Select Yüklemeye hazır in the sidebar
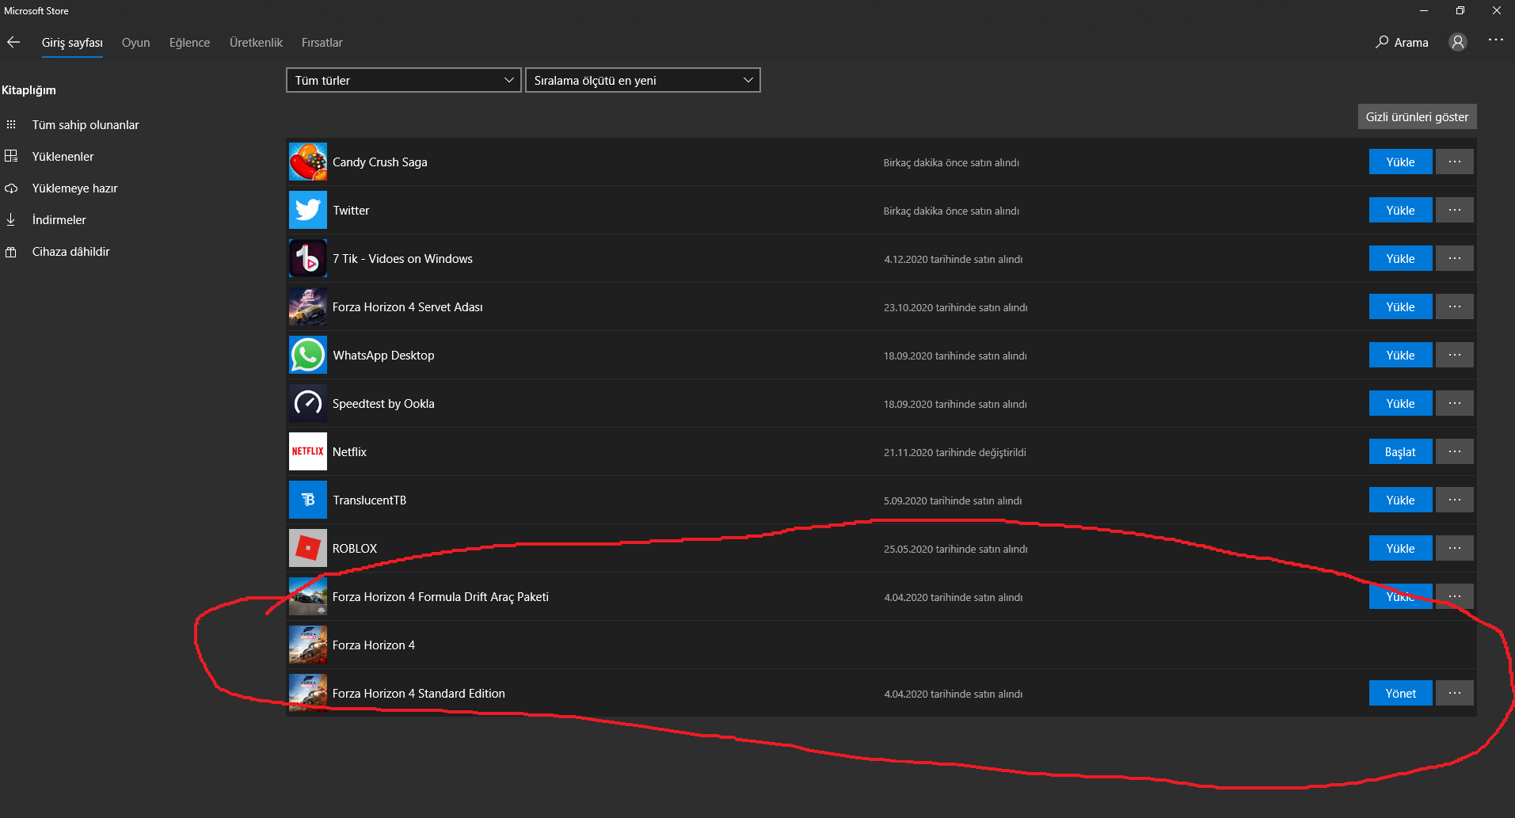This screenshot has width=1515, height=818. pyautogui.click(x=74, y=188)
